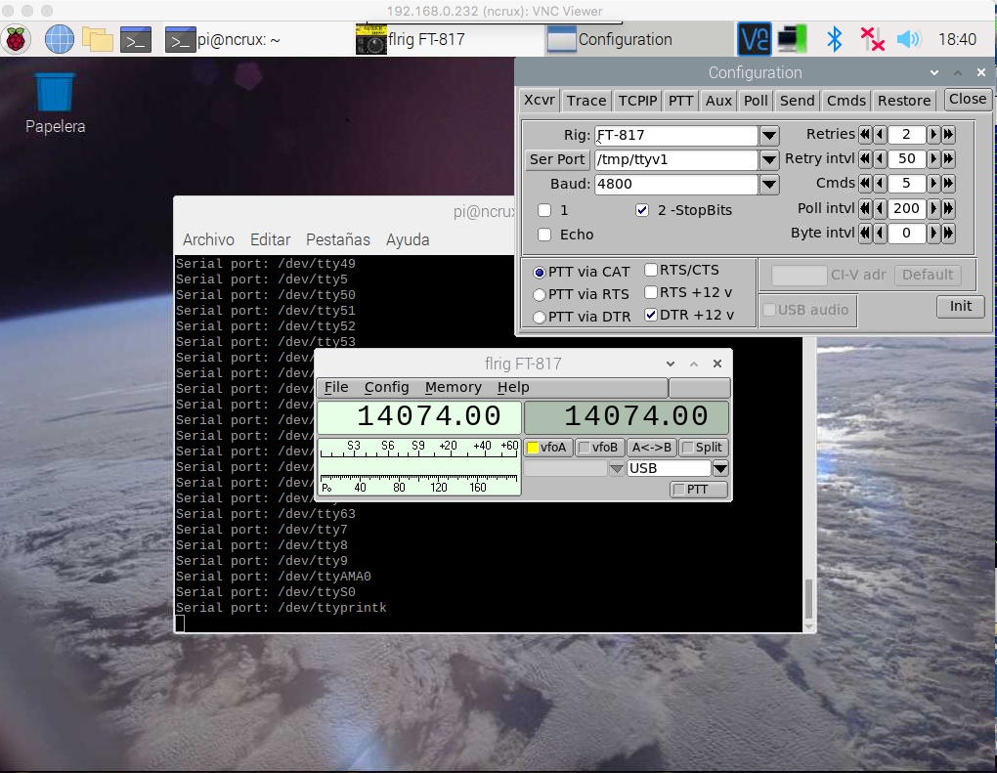Image resolution: width=997 pixels, height=773 pixels.
Task: Toggle the 2 -StopBits checkbox
Action: pos(642,210)
